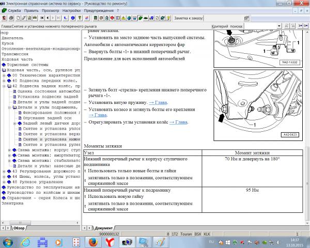This screenshot has height=248, width=310.
Task: Open Yandex browser from the taskbar
Action: pos(110,242)
